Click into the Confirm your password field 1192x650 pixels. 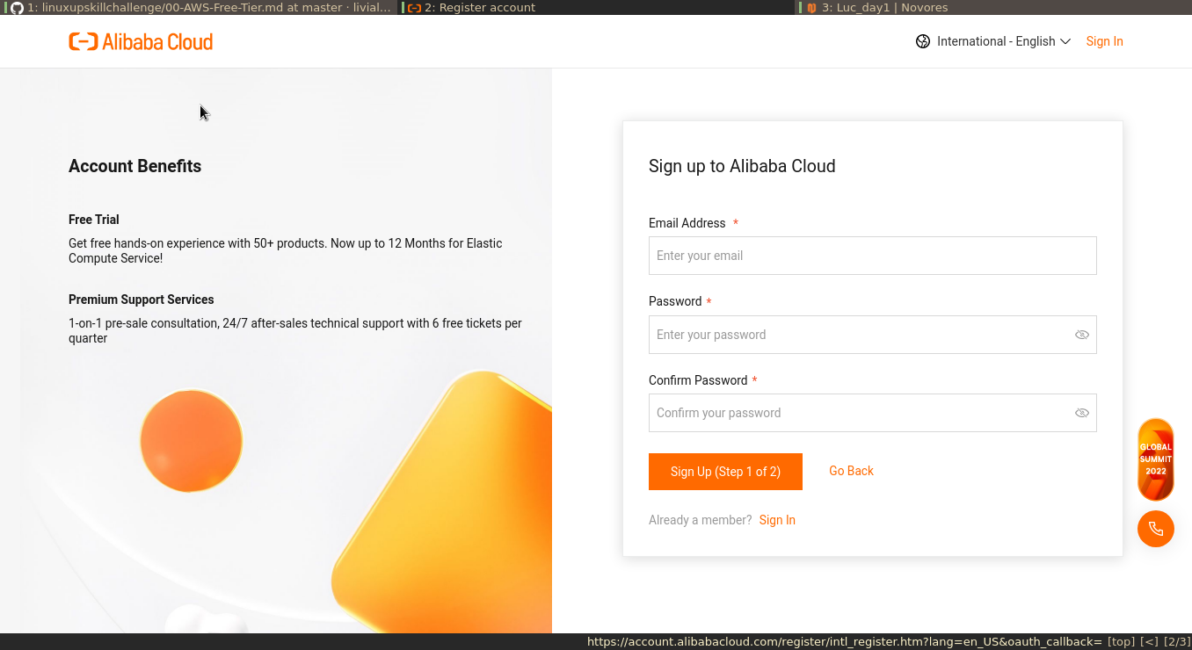click(x=857, y=413)
